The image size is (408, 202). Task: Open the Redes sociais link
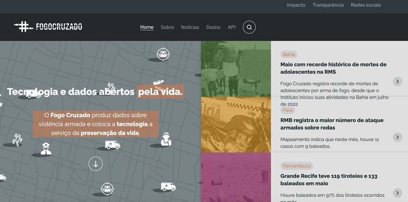coord(366,5)
